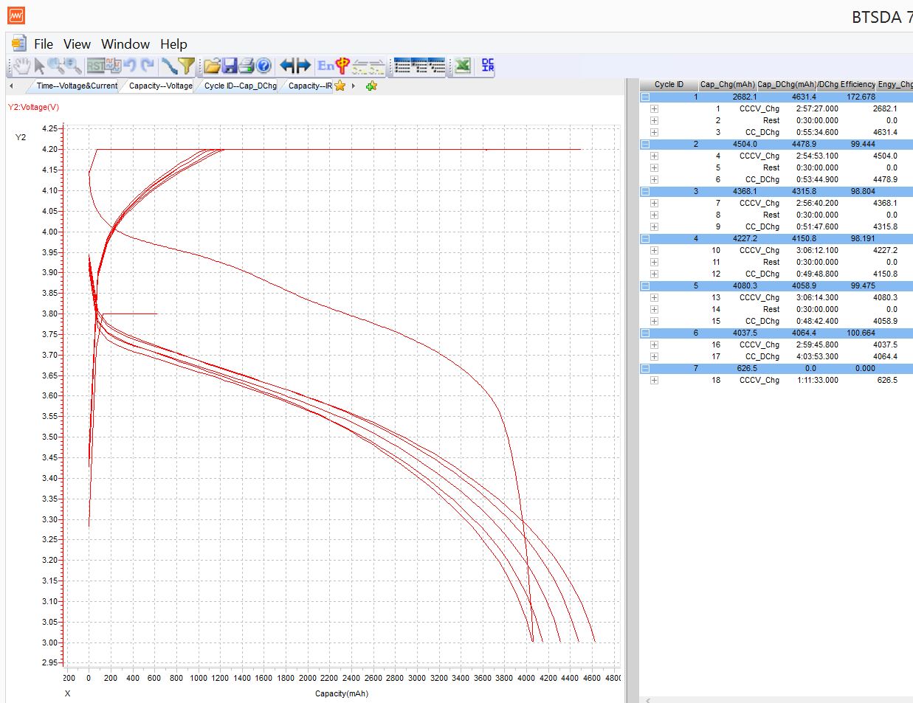
Task: Click the redo arrow icon
Action: click(148, 66)
